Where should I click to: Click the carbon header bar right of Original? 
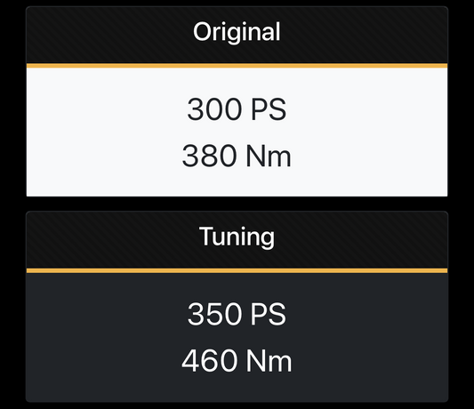click(x=365, y=35)
